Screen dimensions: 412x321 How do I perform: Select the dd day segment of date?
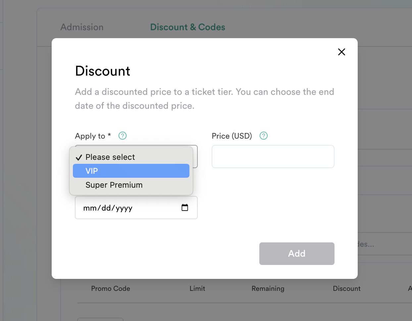(x=106, y=208)
